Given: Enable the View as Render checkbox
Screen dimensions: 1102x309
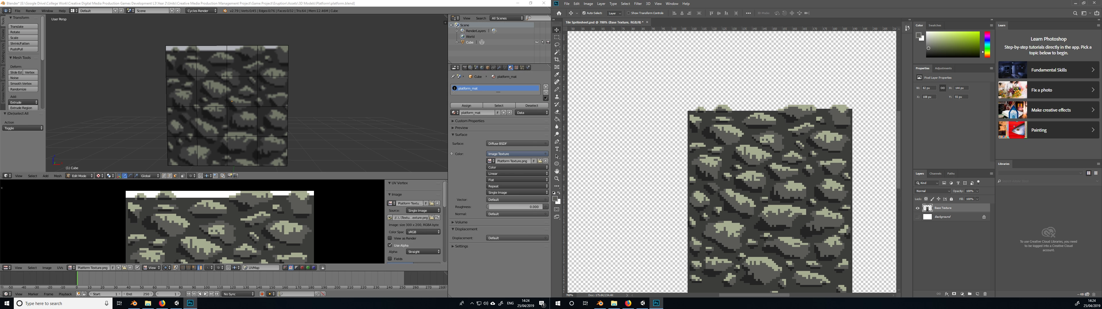Looking at the screenshot, I should point(390,238).
